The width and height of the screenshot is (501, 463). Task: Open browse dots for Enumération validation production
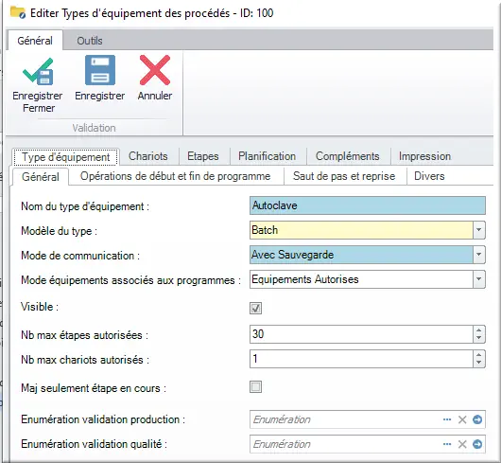click(447, 419)
